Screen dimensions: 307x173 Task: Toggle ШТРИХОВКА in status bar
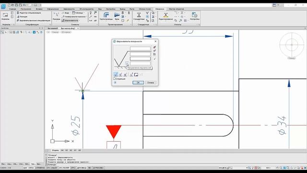pos(98,168)
